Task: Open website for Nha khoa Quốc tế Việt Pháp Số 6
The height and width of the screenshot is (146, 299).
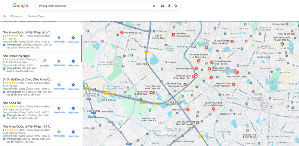Action: click(59, 40)
